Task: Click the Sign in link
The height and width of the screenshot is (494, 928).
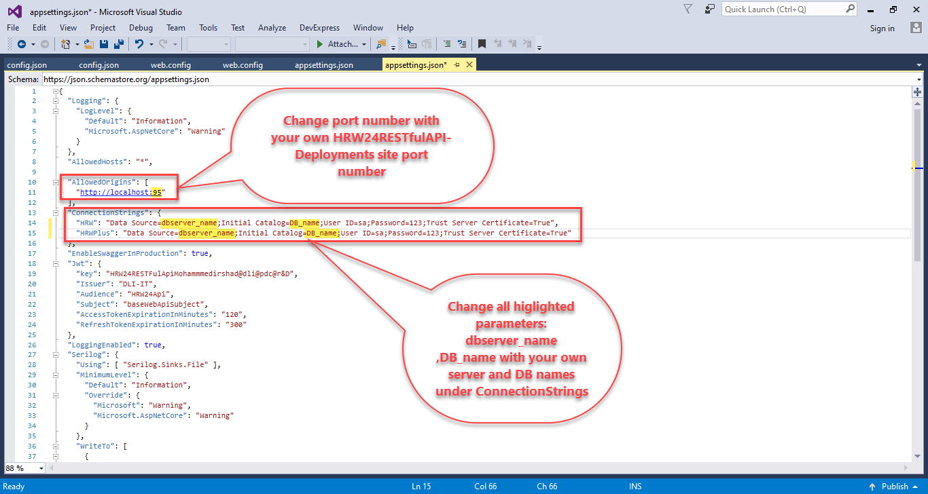Action: click(882, 28)
